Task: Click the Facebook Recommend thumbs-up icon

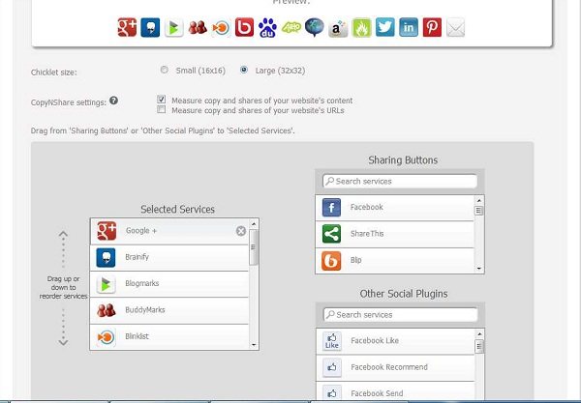Action: pos(331,367)
